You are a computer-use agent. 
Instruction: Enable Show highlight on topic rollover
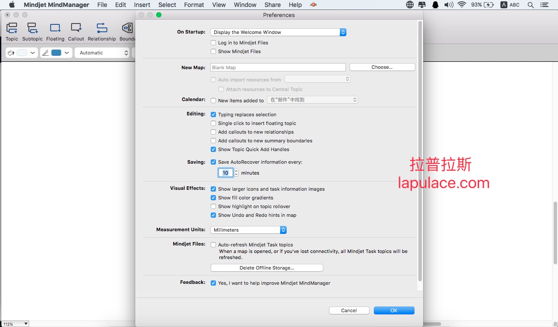(x=213, y=206)
